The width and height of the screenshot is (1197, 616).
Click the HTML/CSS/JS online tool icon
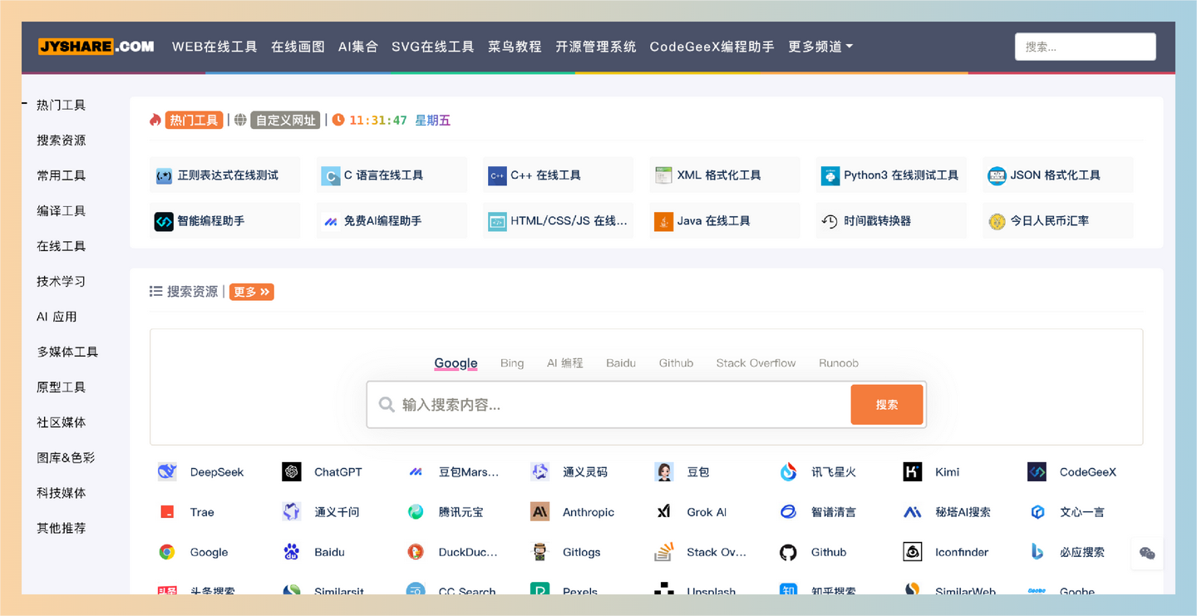coord(497,222)
